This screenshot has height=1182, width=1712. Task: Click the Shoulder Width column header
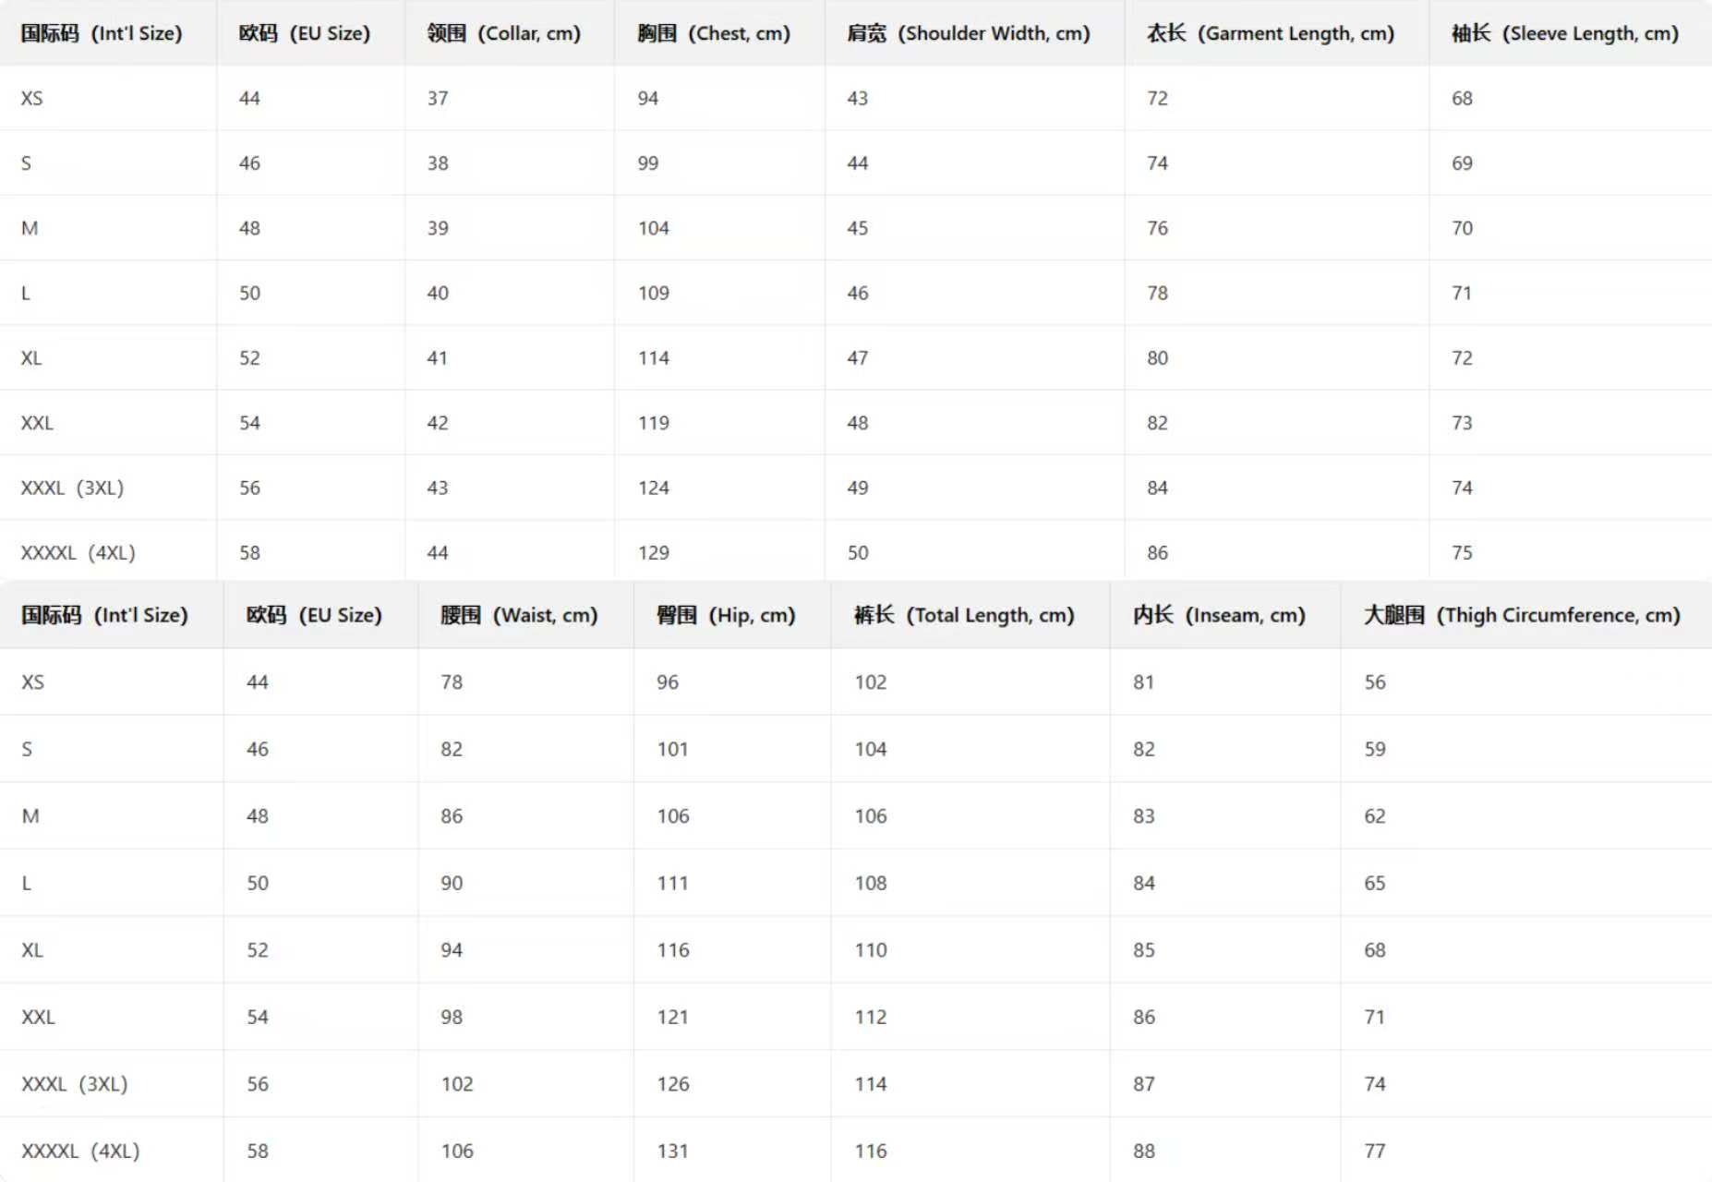968,33
